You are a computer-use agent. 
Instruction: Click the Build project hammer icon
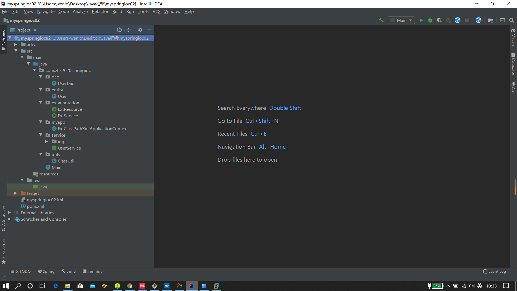coord(381,20)
